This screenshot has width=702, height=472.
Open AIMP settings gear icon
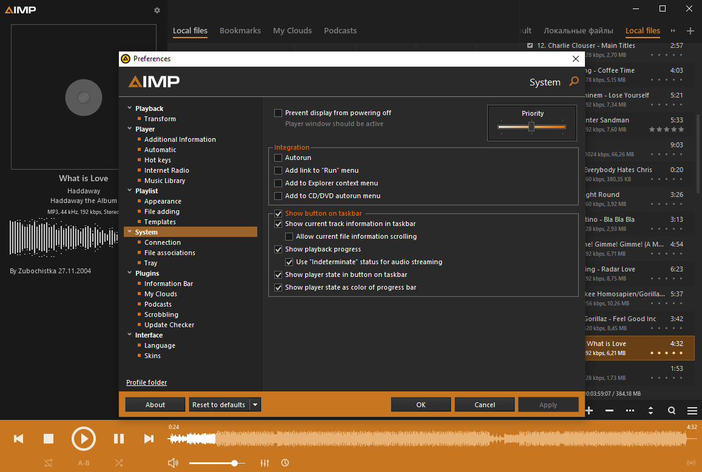pos(157,10)
